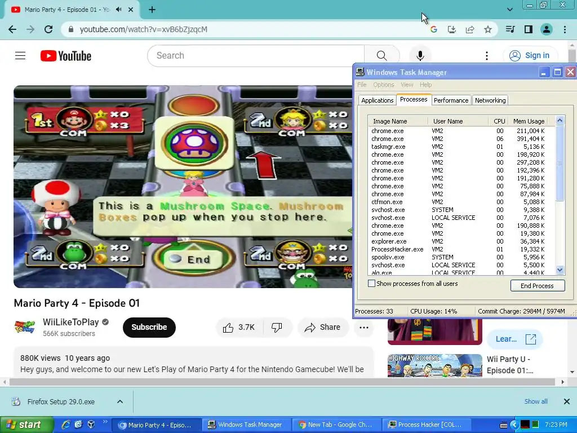Sort processes by the CPU column header
The height and width of the screenshot is (433, 577).
coord(499,121)
